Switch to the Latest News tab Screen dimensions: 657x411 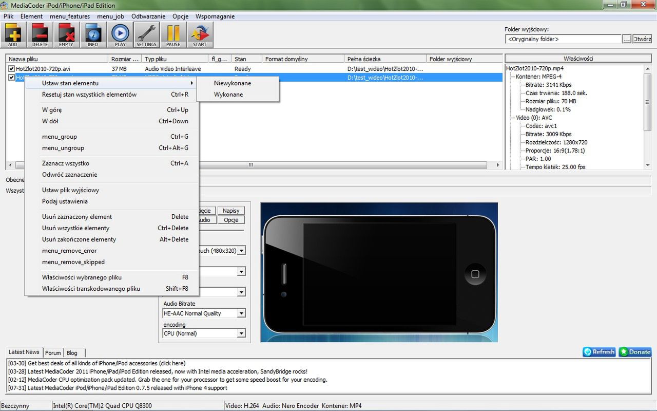(24, 352)
